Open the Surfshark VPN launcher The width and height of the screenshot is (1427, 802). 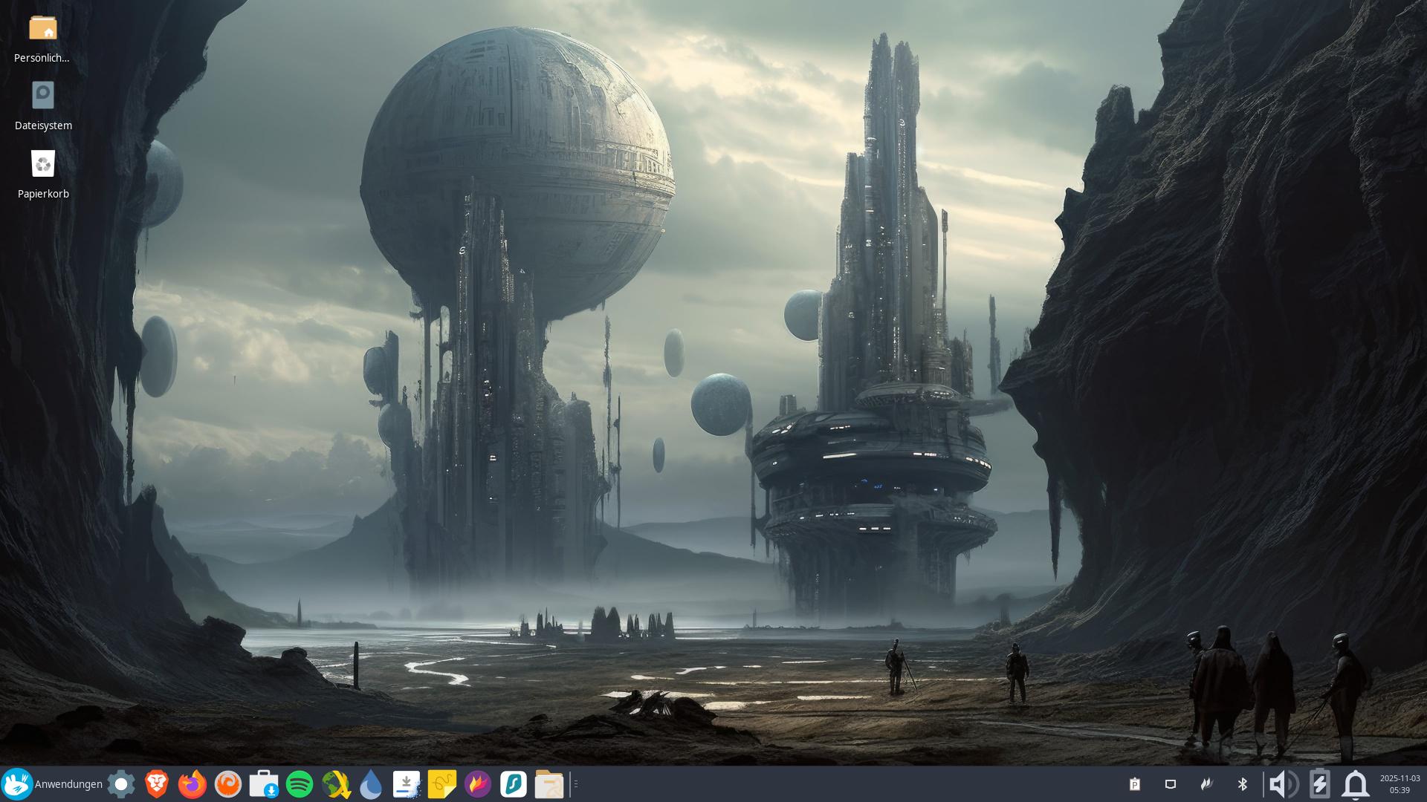(x=514, y=784)
